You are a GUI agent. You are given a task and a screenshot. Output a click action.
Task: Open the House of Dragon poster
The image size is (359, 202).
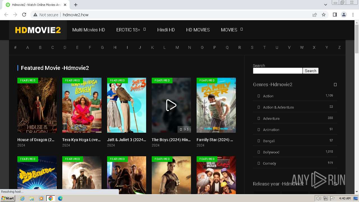point(37,105)
